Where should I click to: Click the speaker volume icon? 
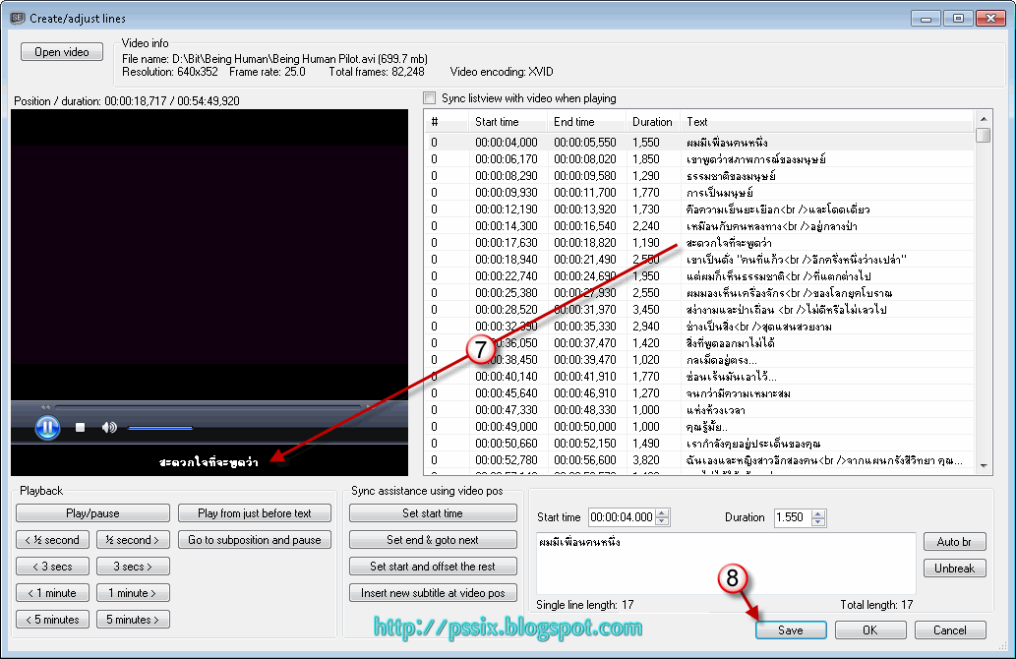(109, 428)
